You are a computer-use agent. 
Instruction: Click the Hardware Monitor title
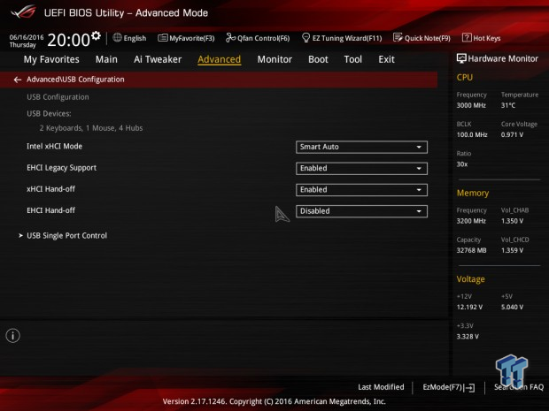[x=503, y=58]
